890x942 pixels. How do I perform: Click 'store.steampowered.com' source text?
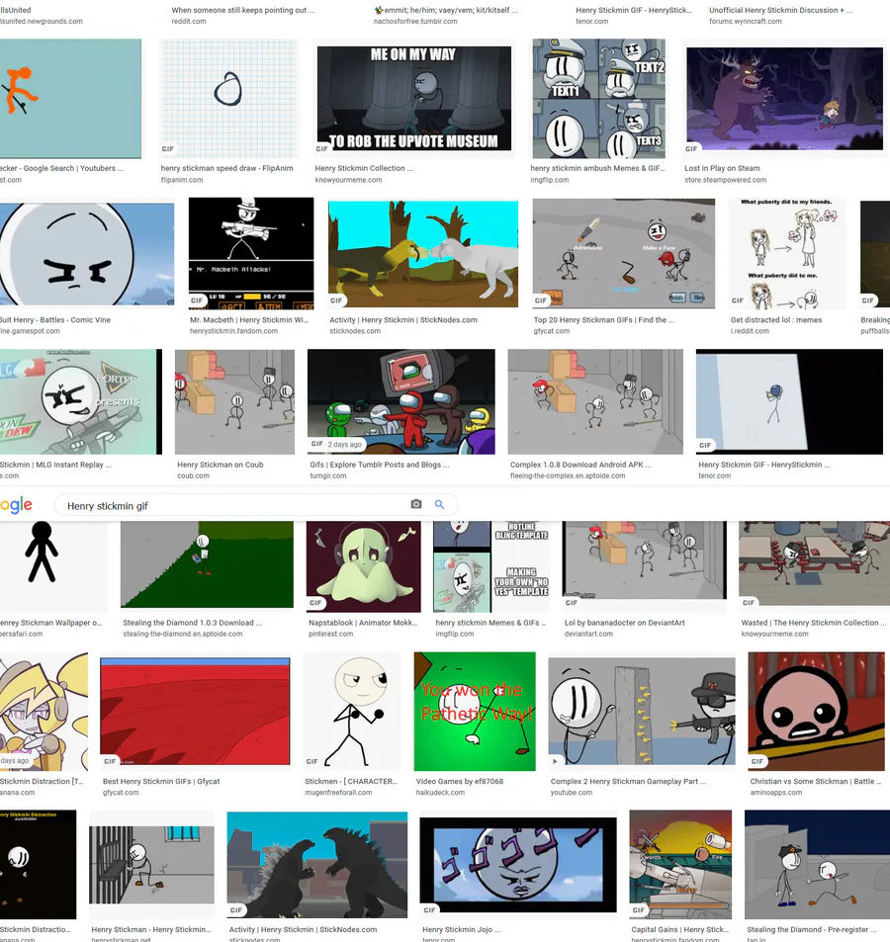(725, 180)
